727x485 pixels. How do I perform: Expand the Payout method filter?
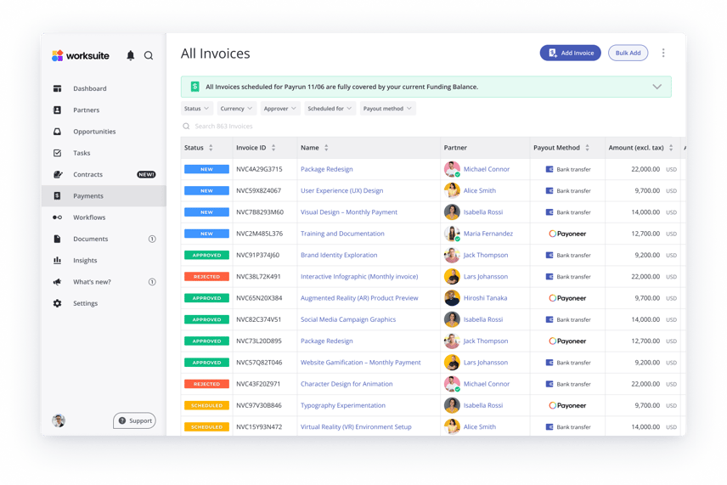[387, 109]
